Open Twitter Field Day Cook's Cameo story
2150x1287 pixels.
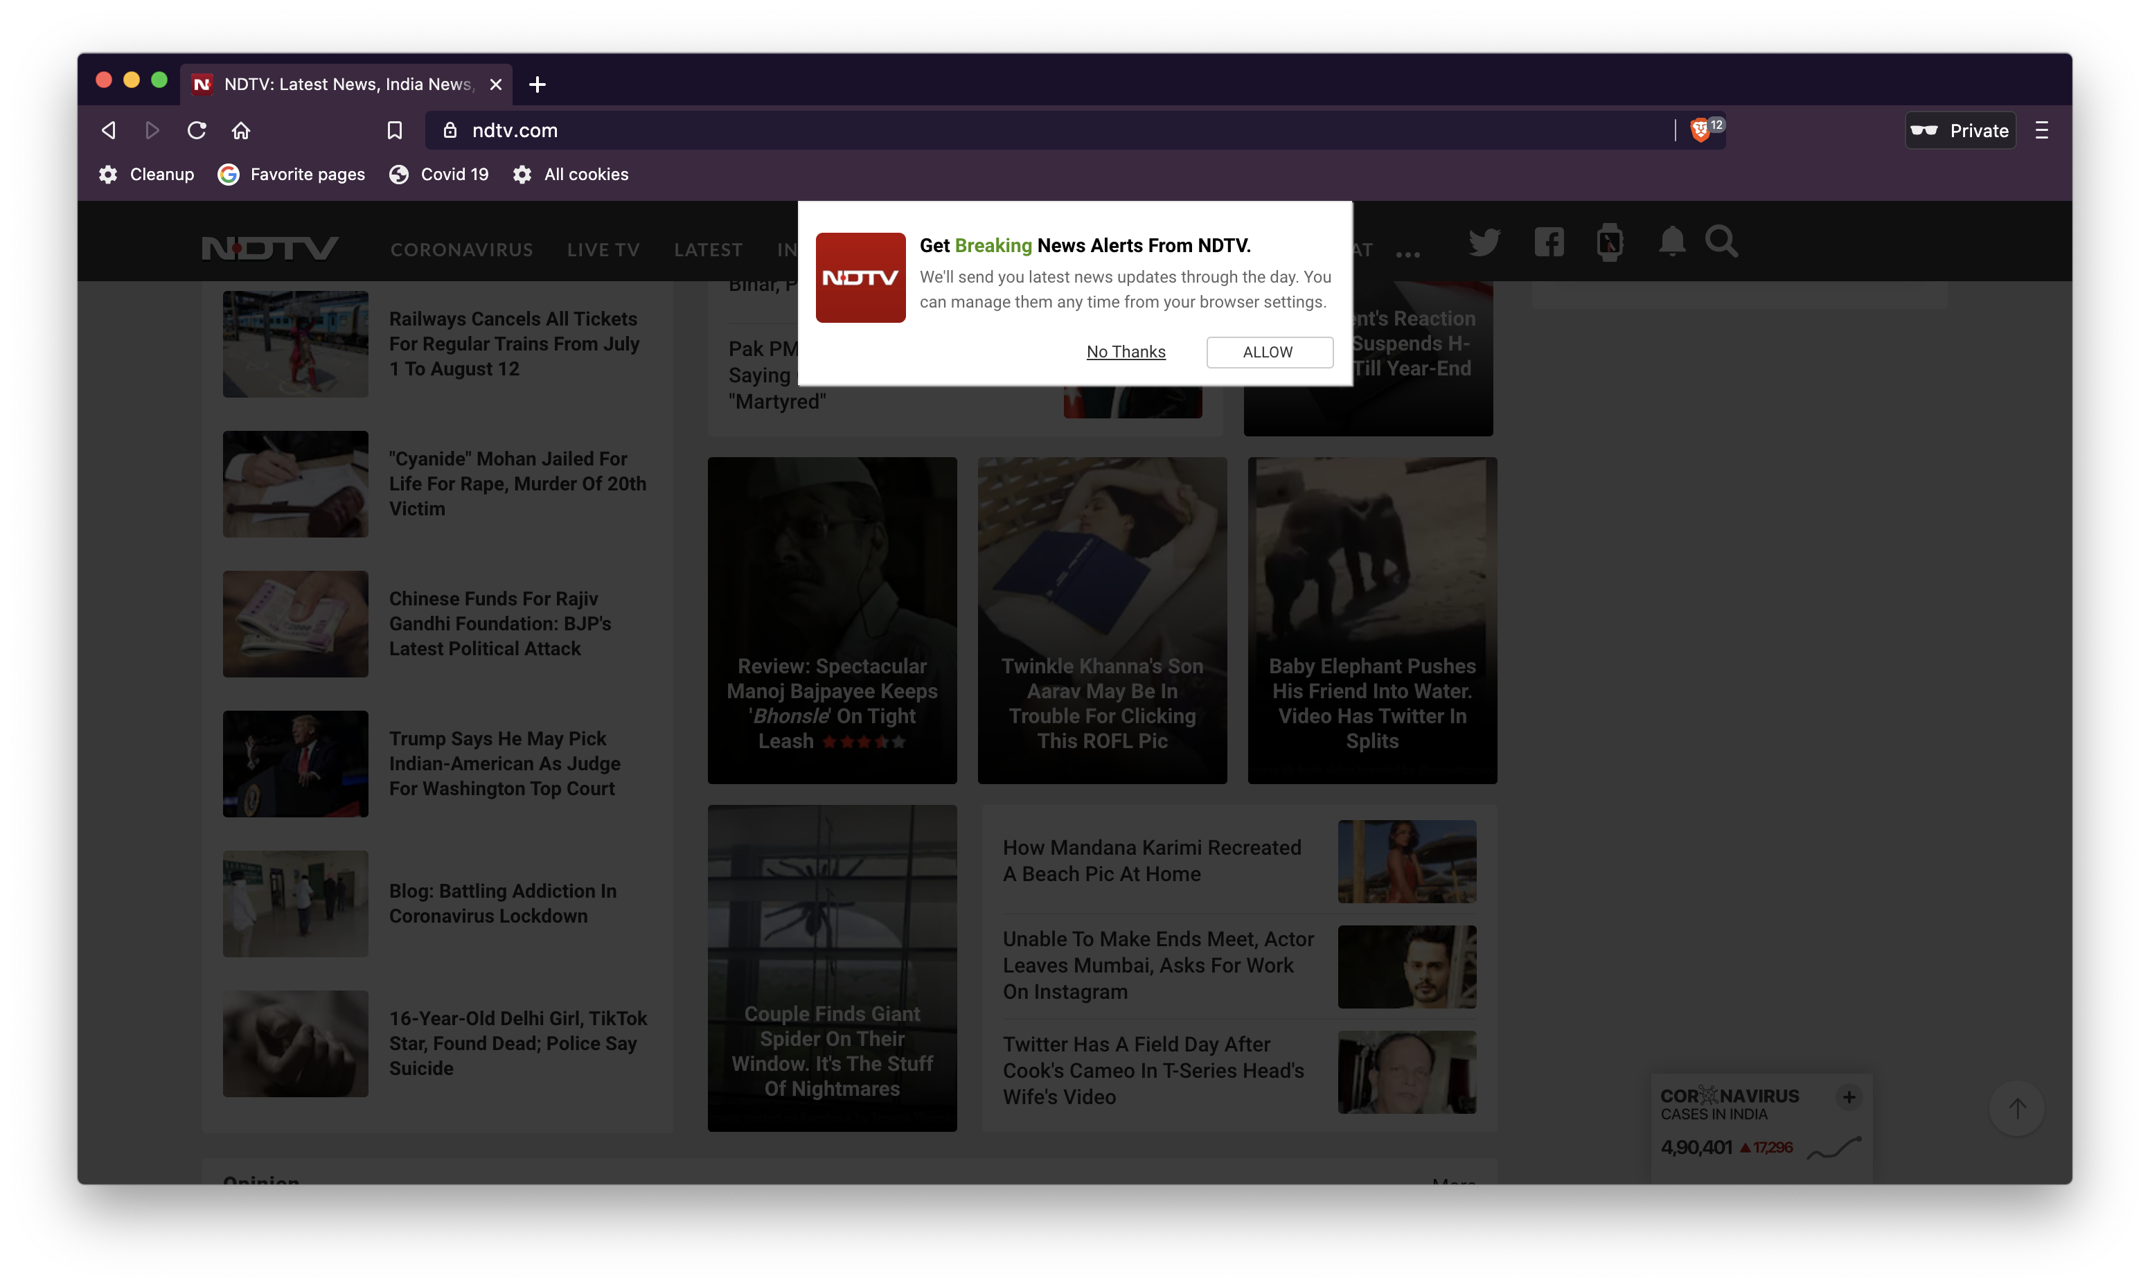[x=1153, y=1071]
